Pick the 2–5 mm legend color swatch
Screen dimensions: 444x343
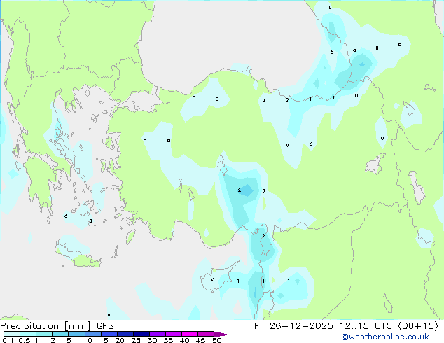60,334
